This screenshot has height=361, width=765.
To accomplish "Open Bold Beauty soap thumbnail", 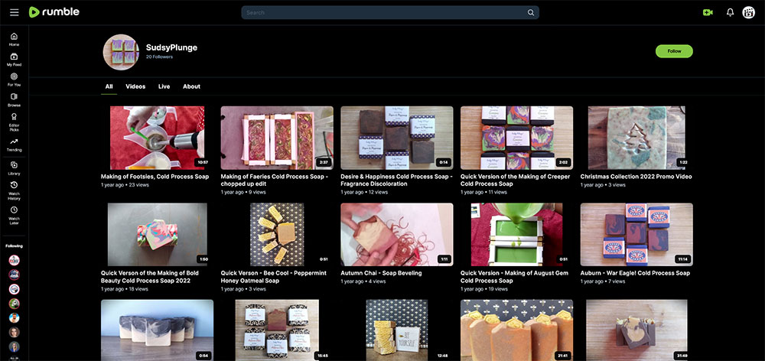I will tap(157, 235).
